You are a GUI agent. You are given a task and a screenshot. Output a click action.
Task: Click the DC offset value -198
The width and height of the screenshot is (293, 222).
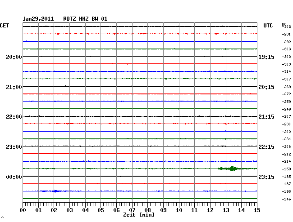point(286,191)
